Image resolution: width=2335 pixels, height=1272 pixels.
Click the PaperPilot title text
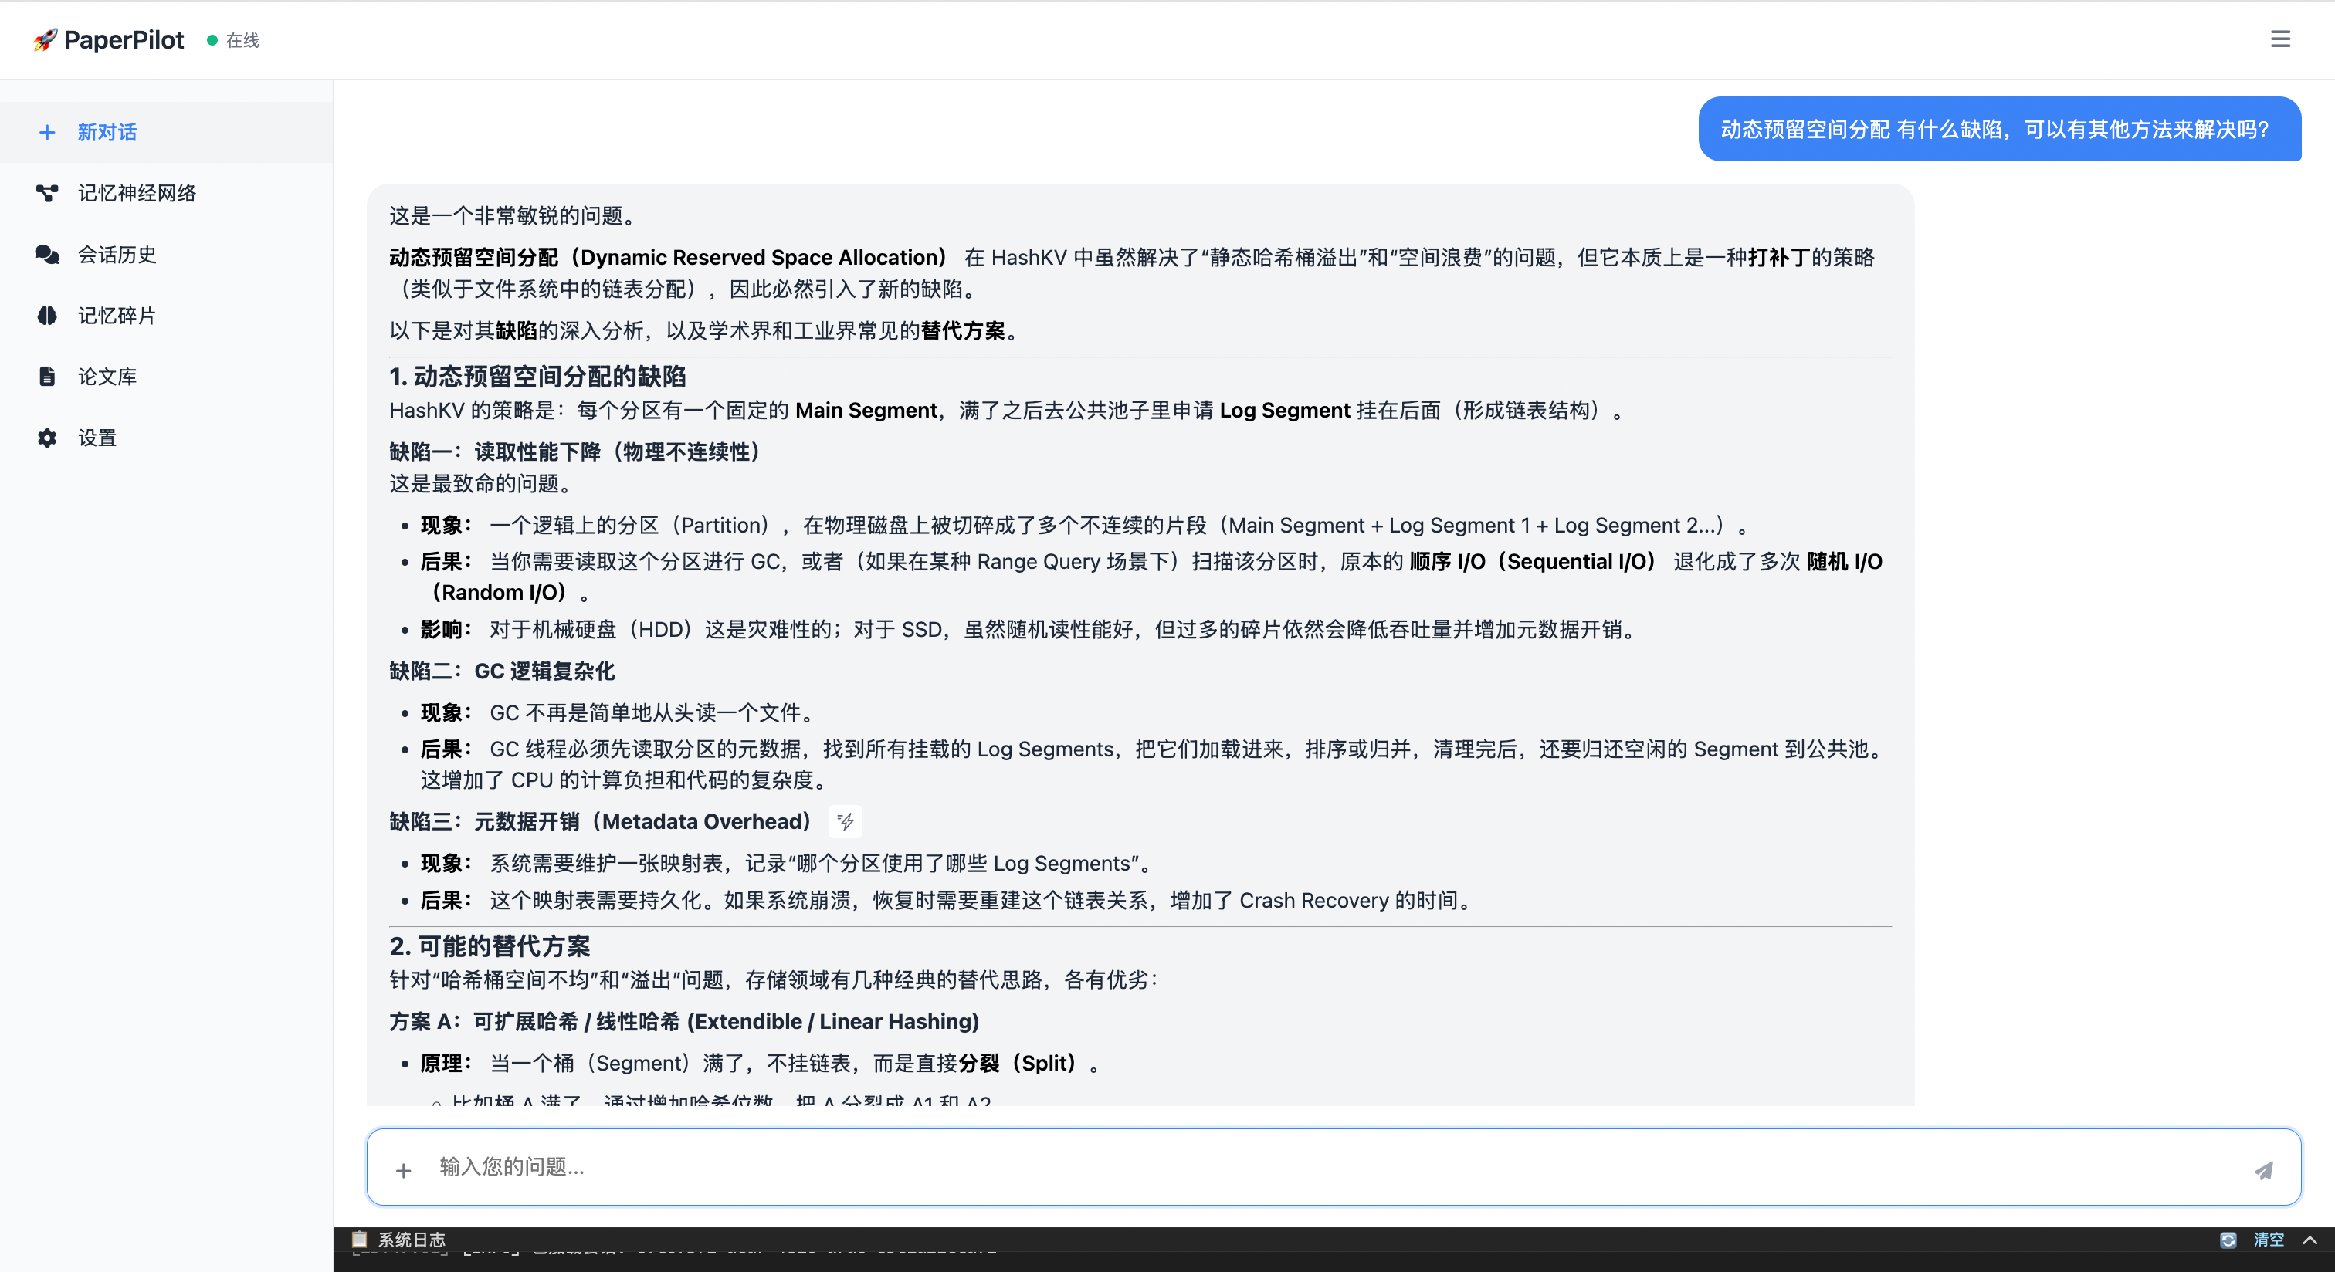[x=124, y=40]
